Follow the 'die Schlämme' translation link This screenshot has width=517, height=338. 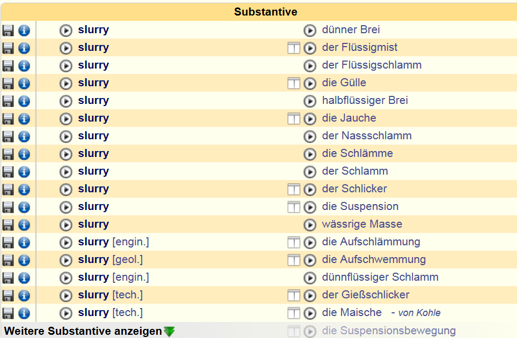(x=357, y=153)
